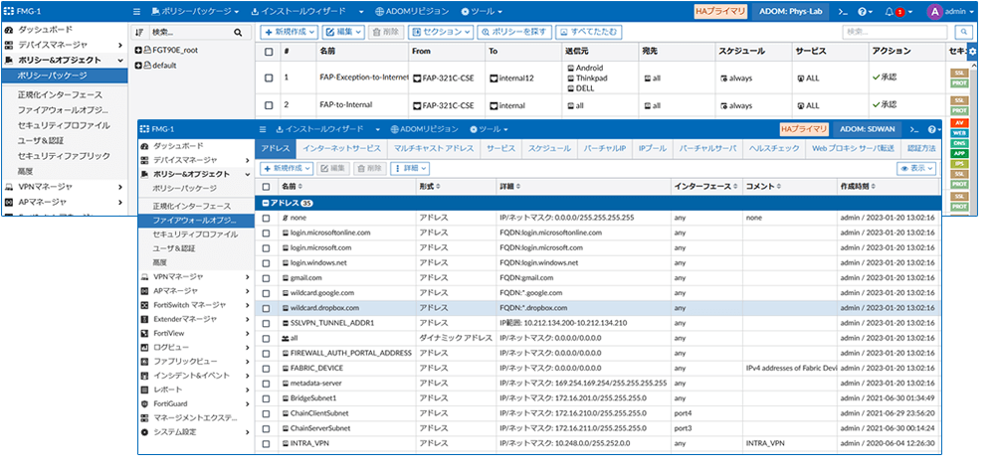Click magnifier icon in package search box

238,33
